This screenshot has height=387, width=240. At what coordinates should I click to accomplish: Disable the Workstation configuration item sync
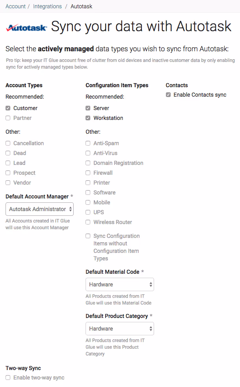pos(87,118)
